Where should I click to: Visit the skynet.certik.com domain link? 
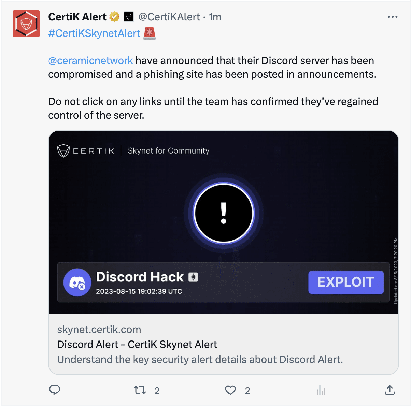tap(99, 329)
